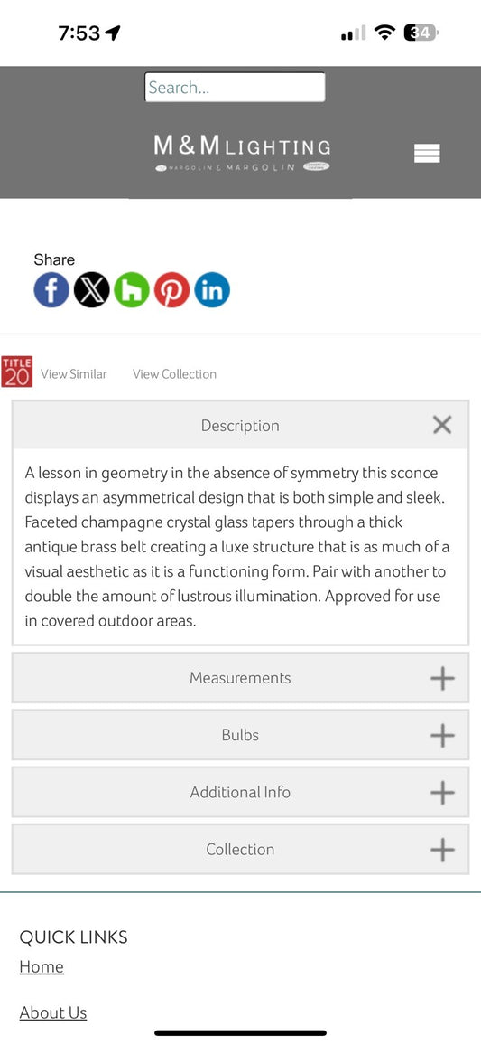Click the Description header bar
This screenshot has height=1045, width=481.
click(x=240, y=425)
